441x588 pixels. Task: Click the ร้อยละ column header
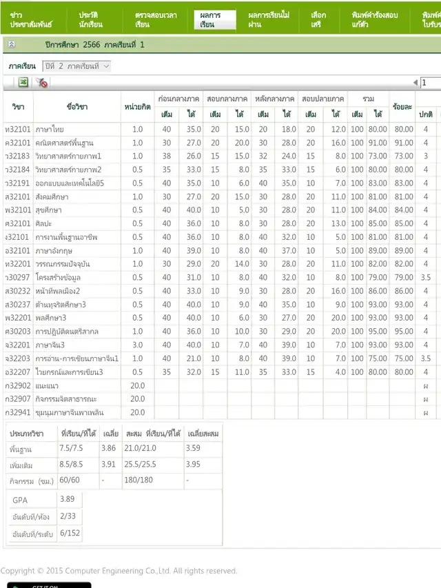[402, 107]
